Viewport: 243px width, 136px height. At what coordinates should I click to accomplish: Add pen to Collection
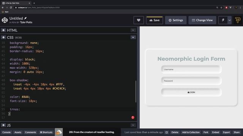pyautogui.click(x=191, y=132)
